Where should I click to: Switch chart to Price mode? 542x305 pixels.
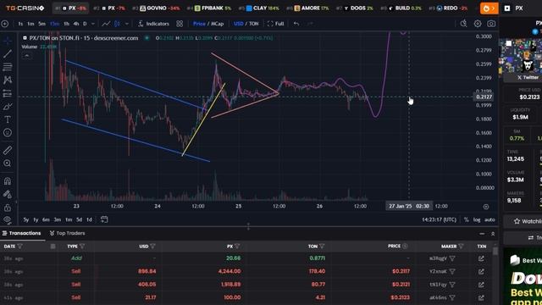(199, 24)
